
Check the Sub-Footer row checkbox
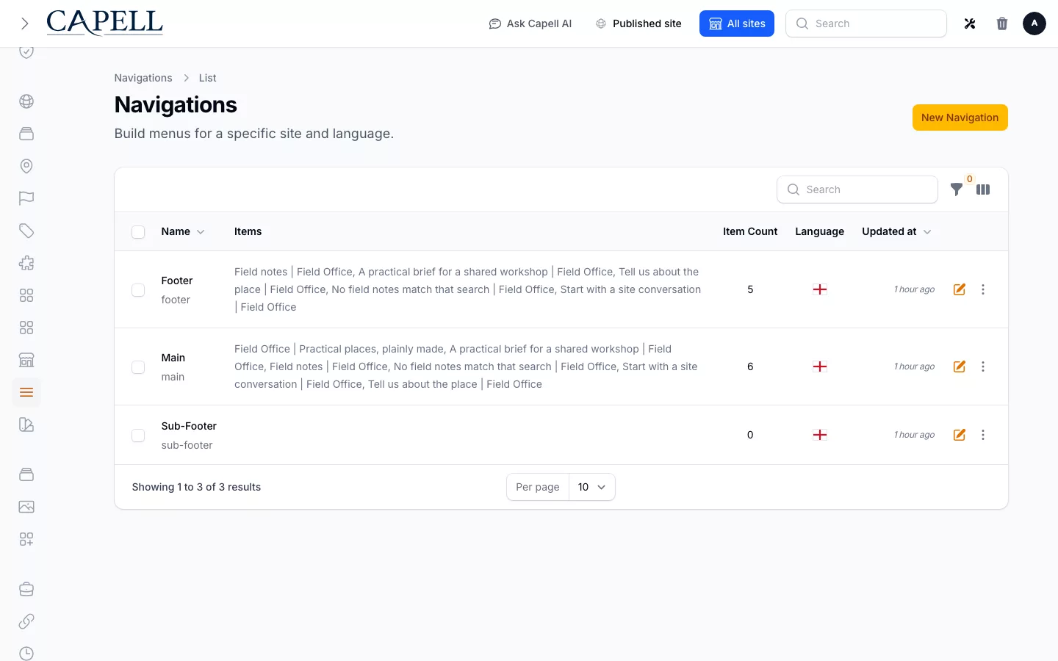138,436
